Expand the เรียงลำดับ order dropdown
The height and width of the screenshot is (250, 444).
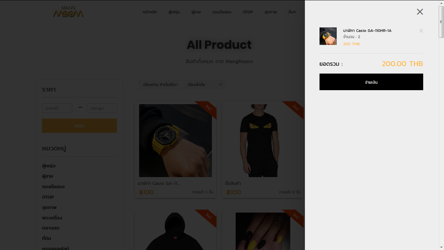(x=204, y=85)
